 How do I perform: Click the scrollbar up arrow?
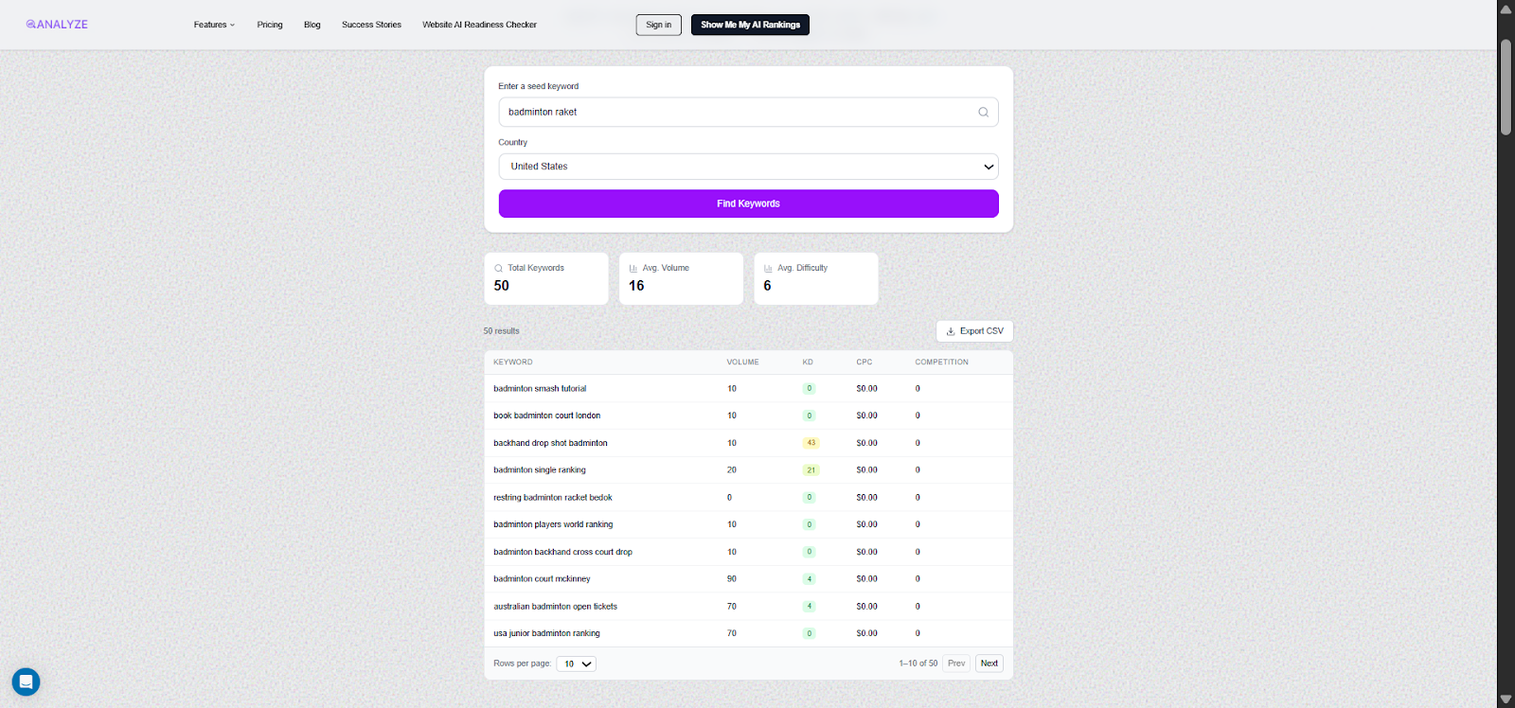coord(1506,9)
